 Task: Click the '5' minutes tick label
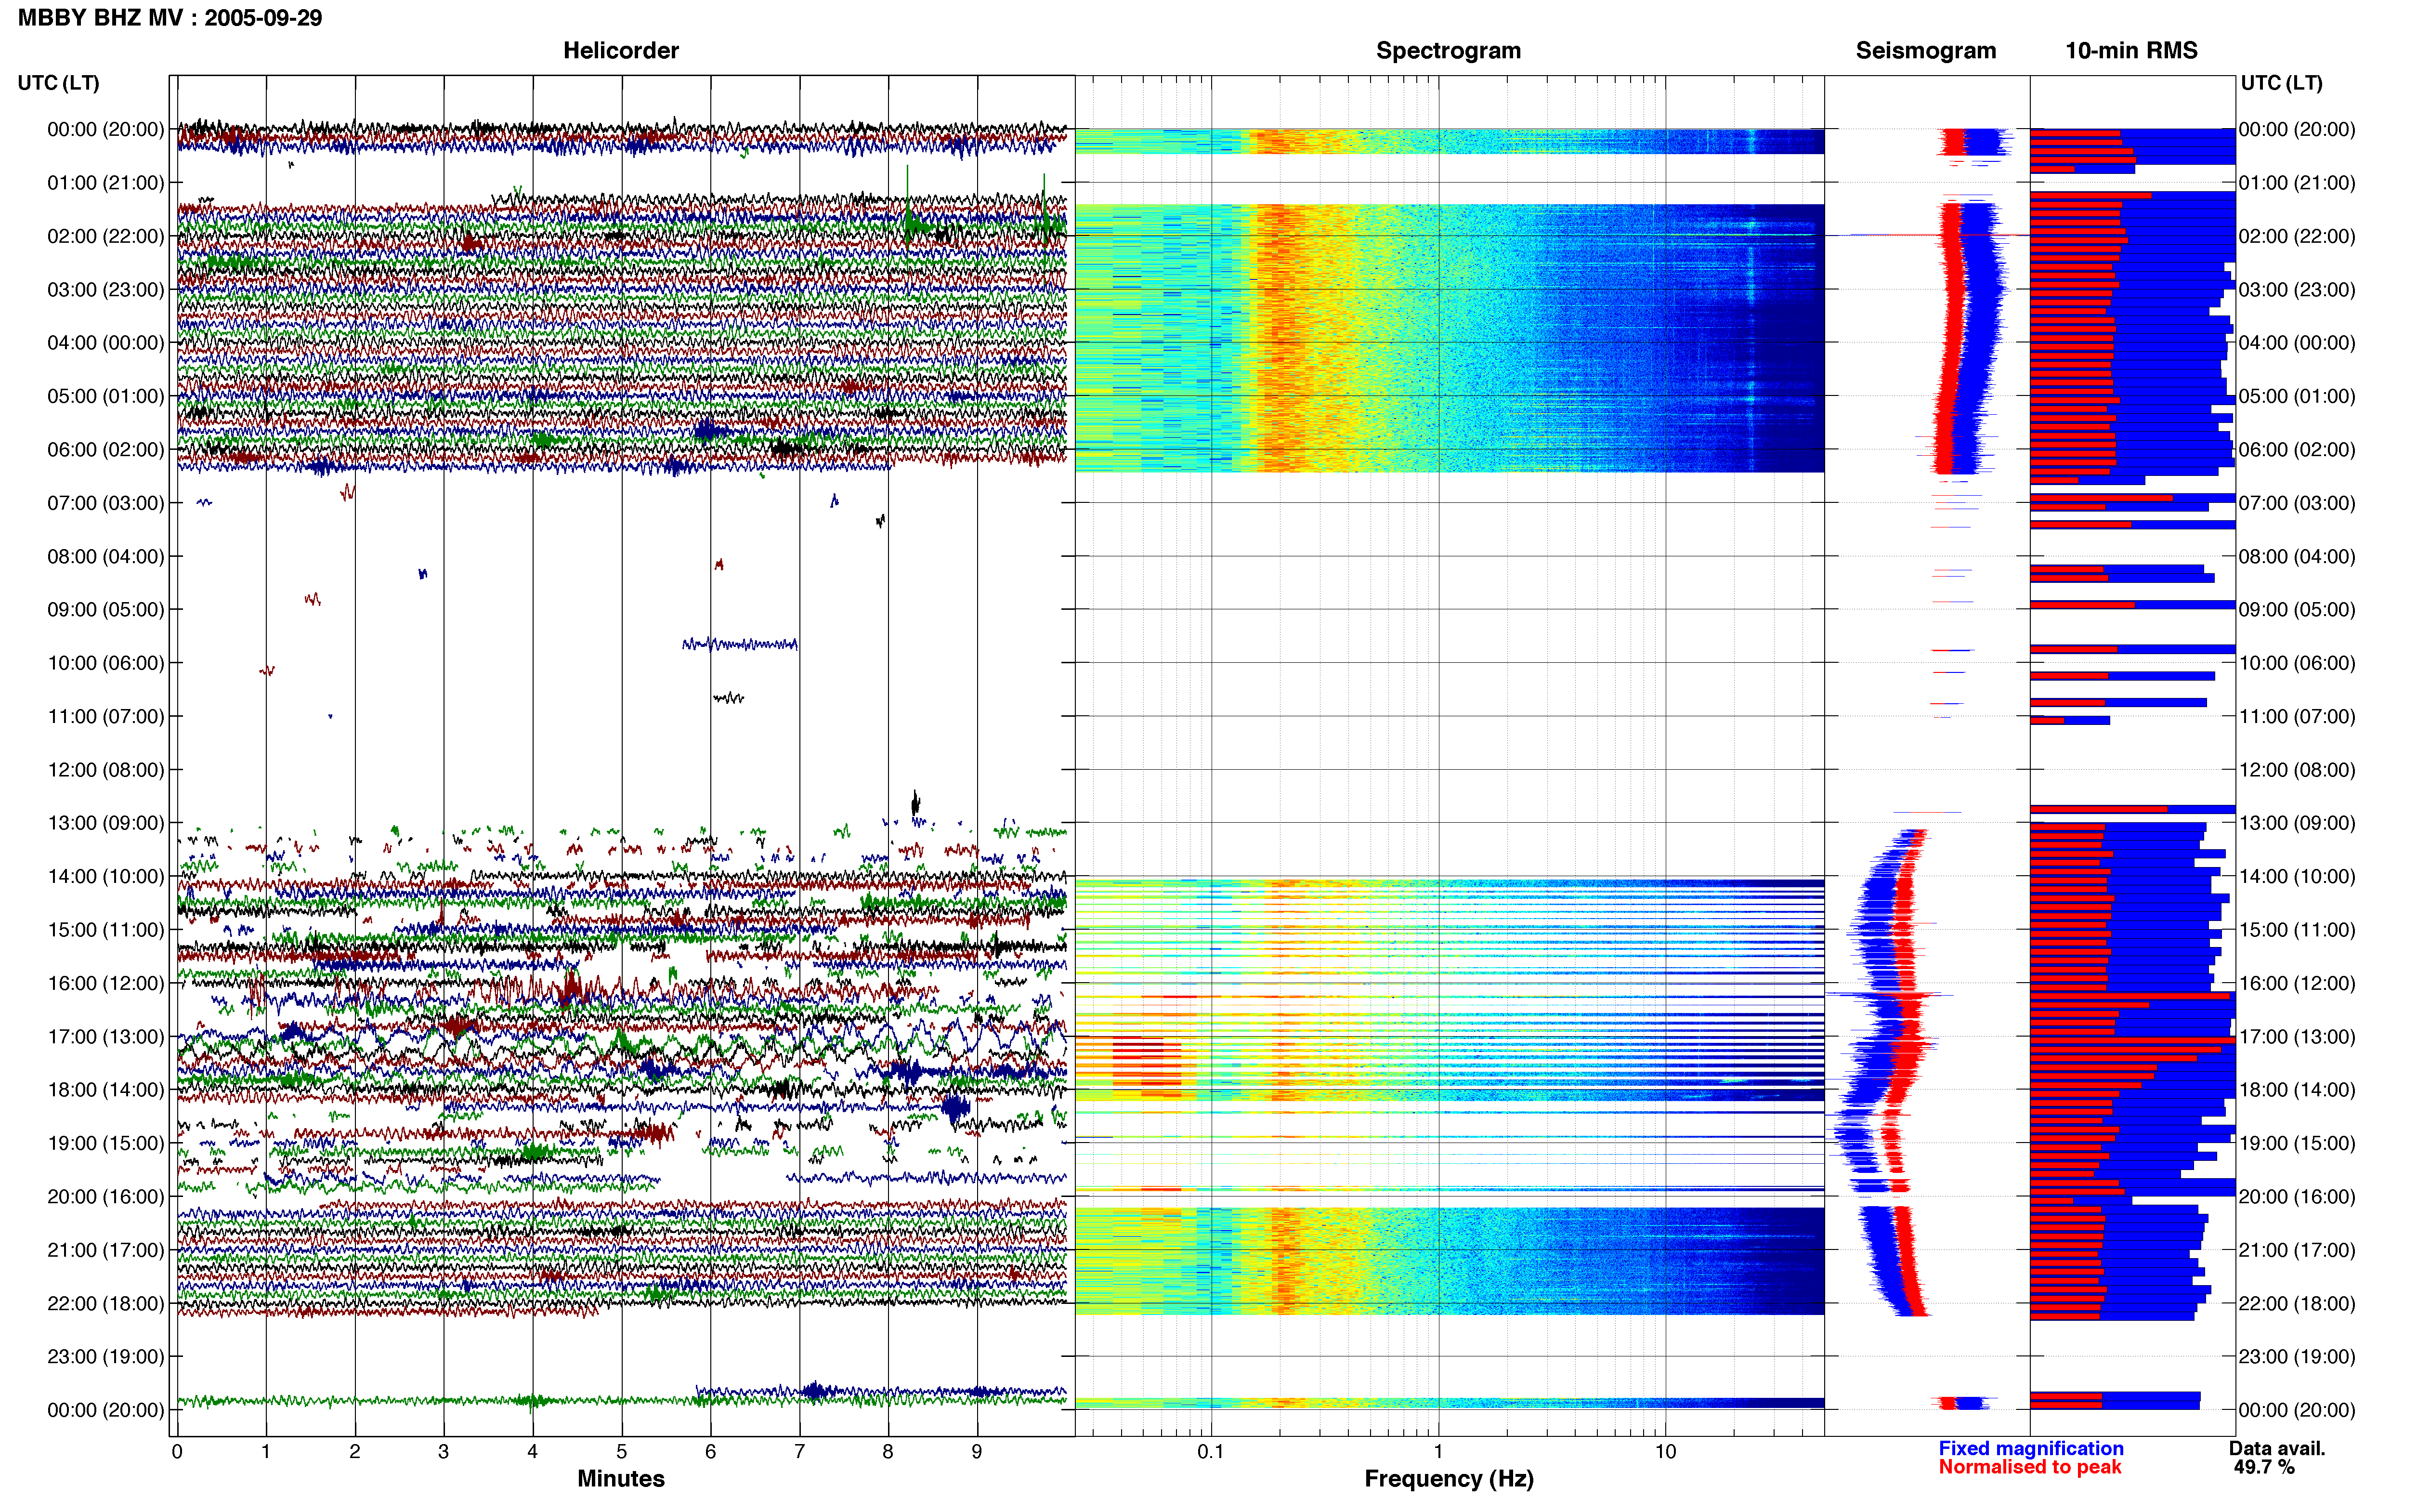click(x=622, y=1451)
